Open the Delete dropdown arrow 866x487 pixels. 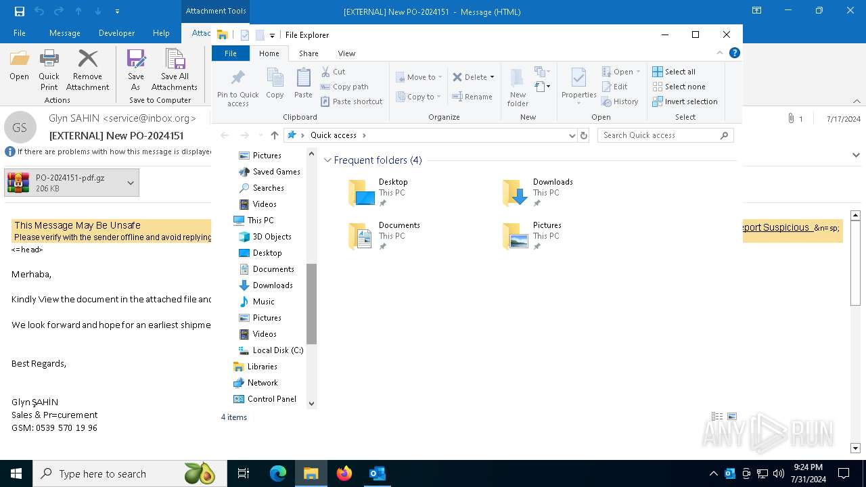coord(492,77)
